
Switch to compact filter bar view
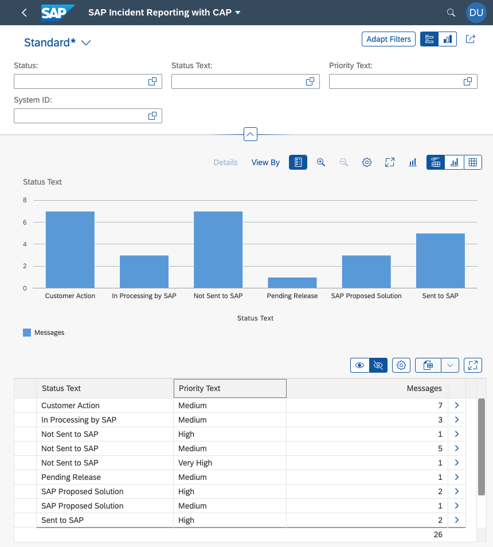[x=429, y=39]
